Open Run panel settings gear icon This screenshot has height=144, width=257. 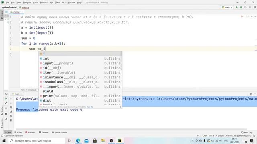point(251,94)
